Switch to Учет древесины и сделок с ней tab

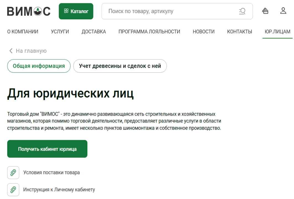120,66
